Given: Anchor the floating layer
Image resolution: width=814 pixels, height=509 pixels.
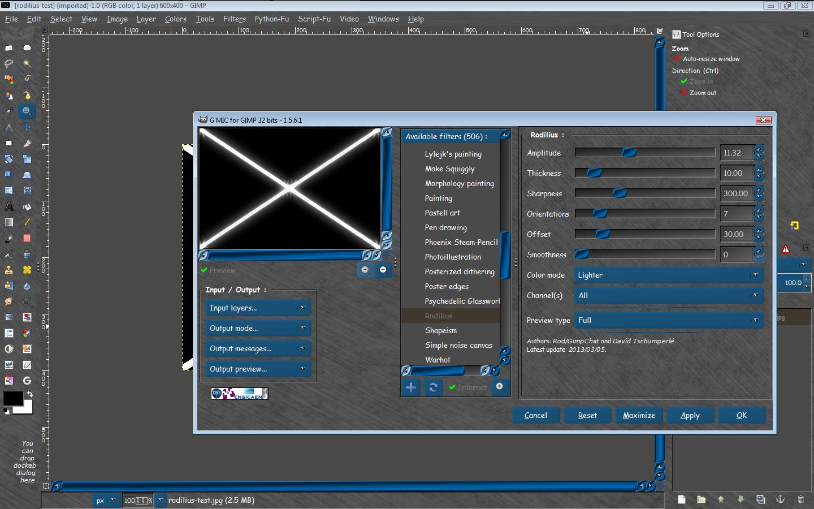Looking at the screenshot, I should click(x=781, y=499).
